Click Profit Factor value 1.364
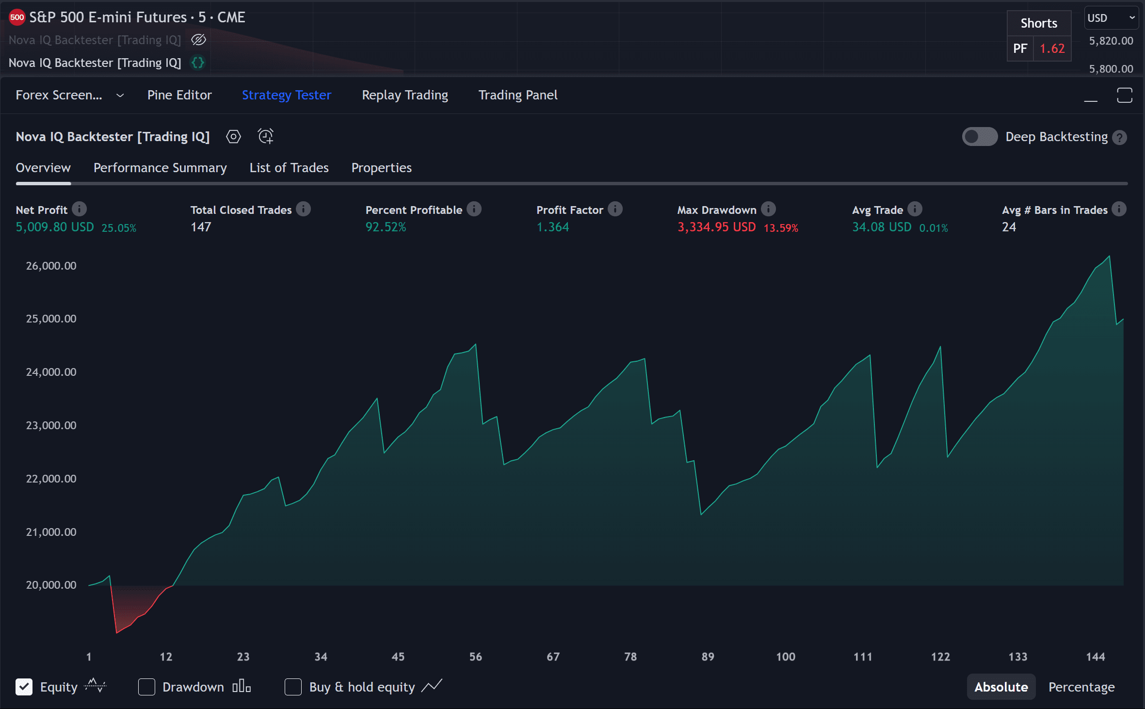The image size is (1145, 709). click(552, 227)
